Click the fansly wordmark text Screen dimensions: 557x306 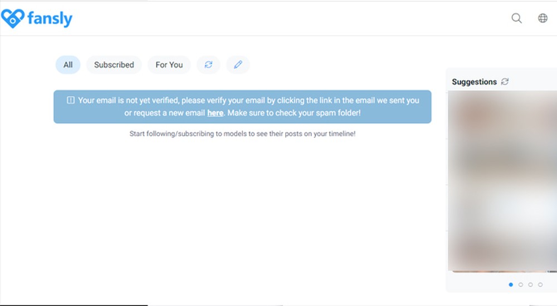(50, 19)
